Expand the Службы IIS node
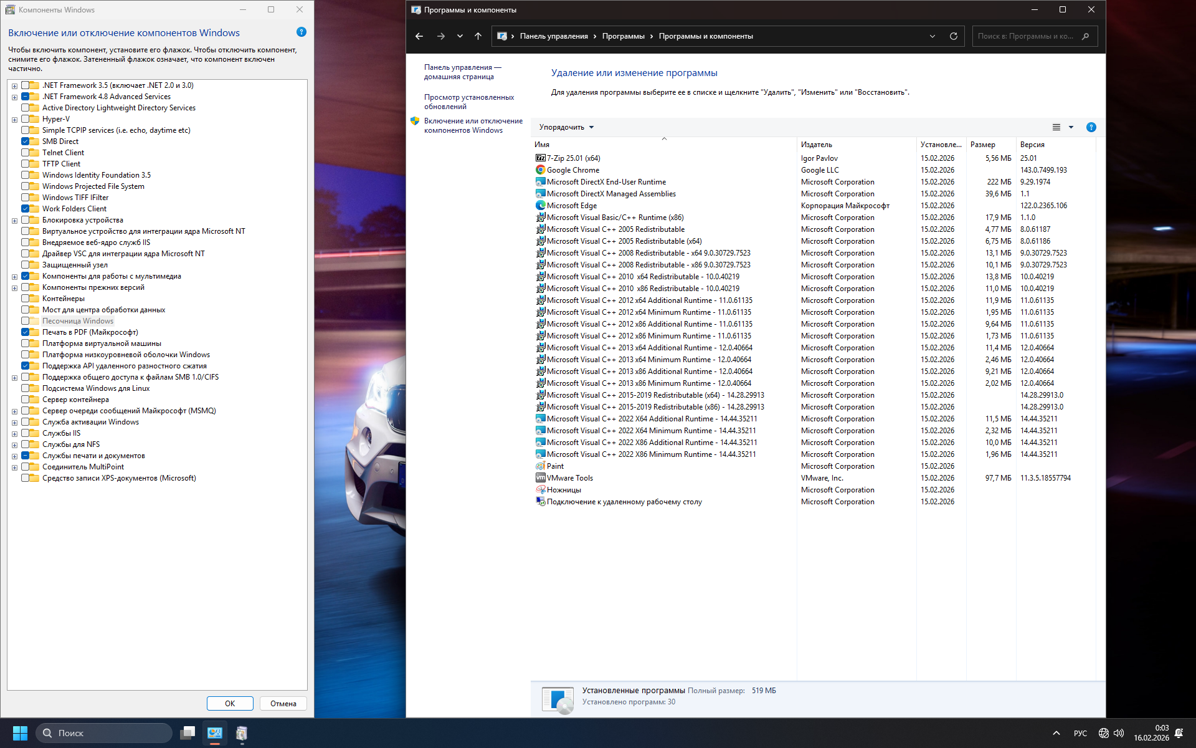 (14, 434)
